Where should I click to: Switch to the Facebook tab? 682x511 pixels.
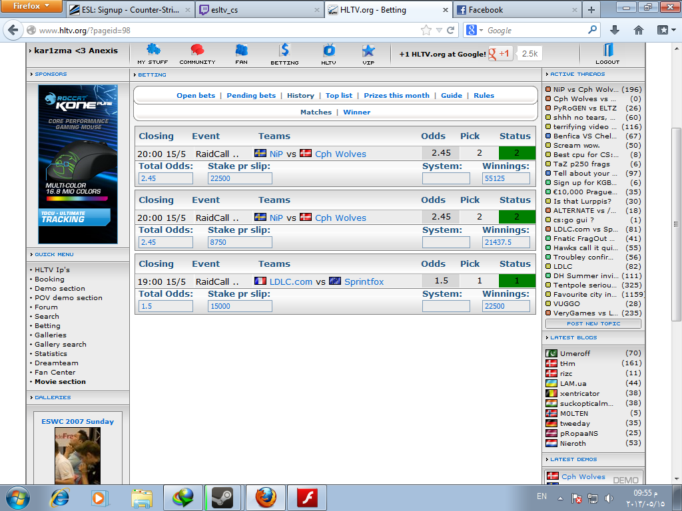[515, 10]
